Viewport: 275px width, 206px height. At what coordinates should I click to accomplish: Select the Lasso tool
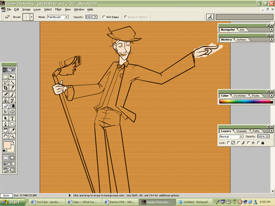5,82
